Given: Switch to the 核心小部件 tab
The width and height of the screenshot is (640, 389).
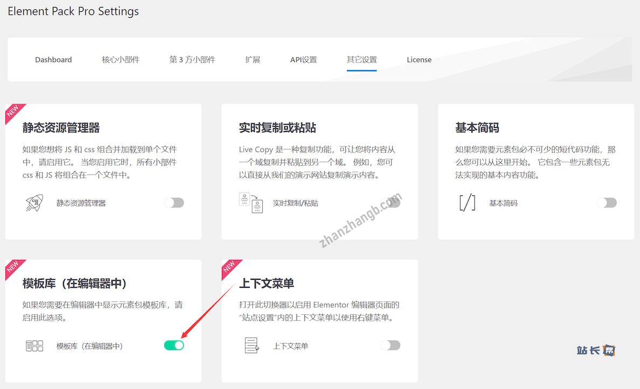Looking at the screenshot, I should [x=121, y=60].
